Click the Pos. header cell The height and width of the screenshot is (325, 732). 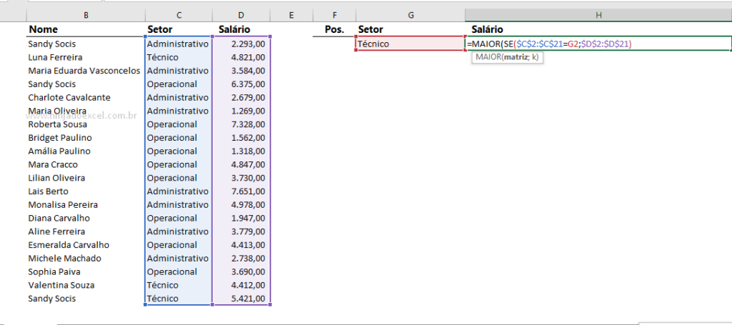(335, 29)
